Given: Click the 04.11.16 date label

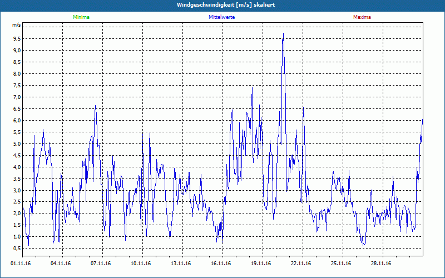Looking at the screenshot, I should (61, 264).
